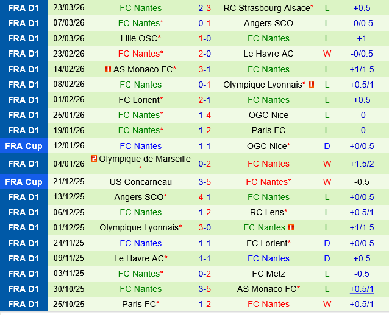Click red card icon next to Olympique de Marseille
Screen dimensions: 389x315
94,159
